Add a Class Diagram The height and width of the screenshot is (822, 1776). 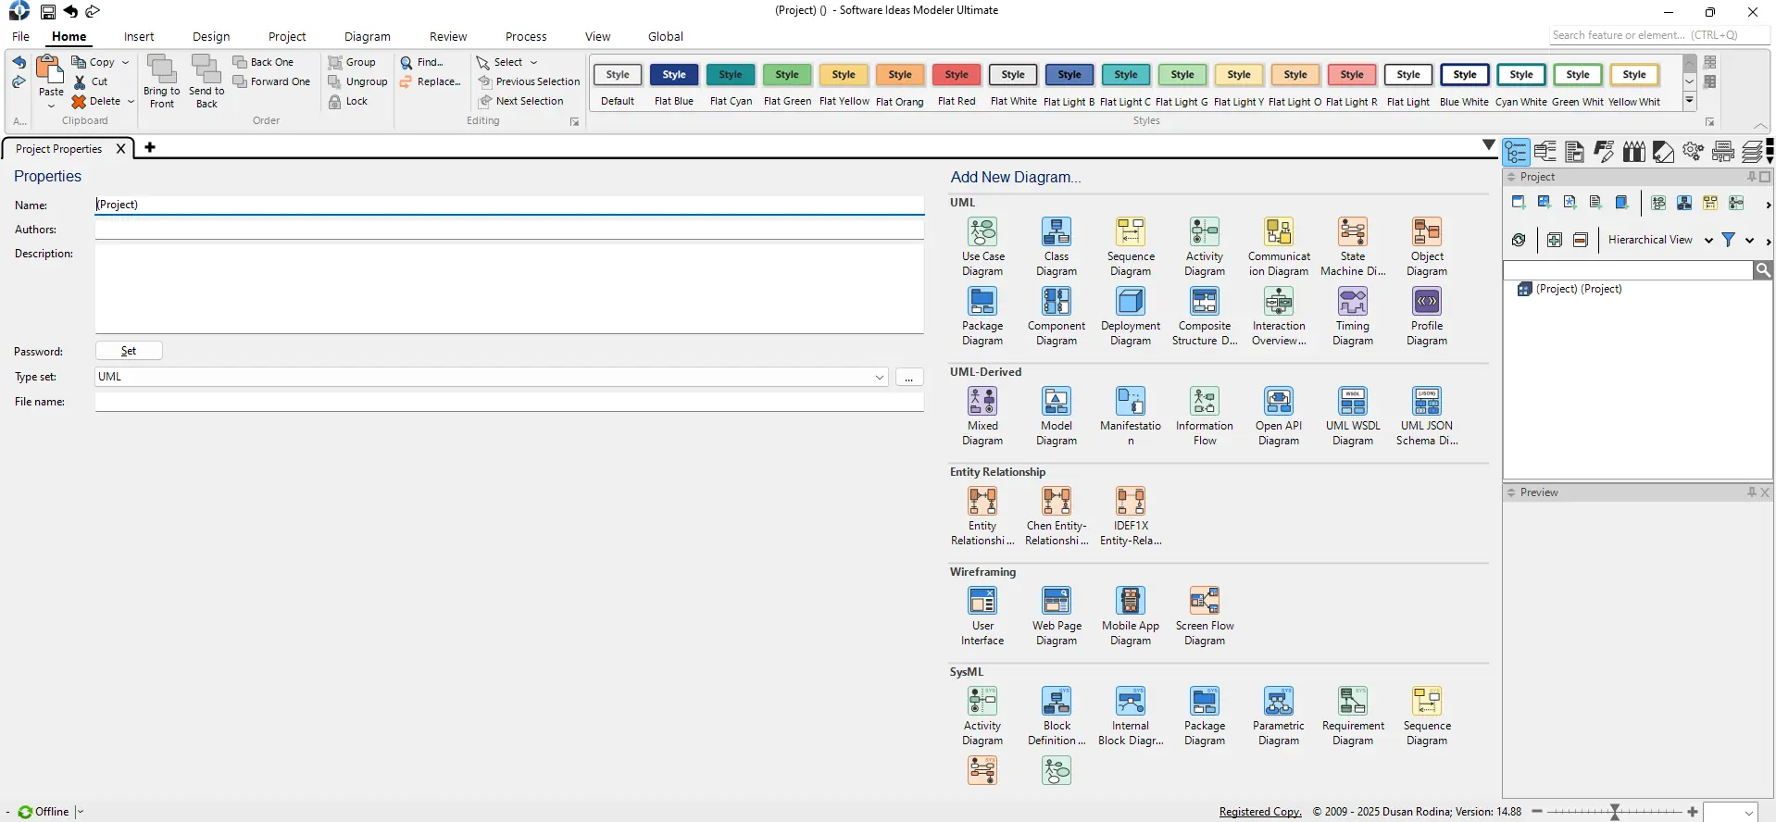tap(1057, 246)
